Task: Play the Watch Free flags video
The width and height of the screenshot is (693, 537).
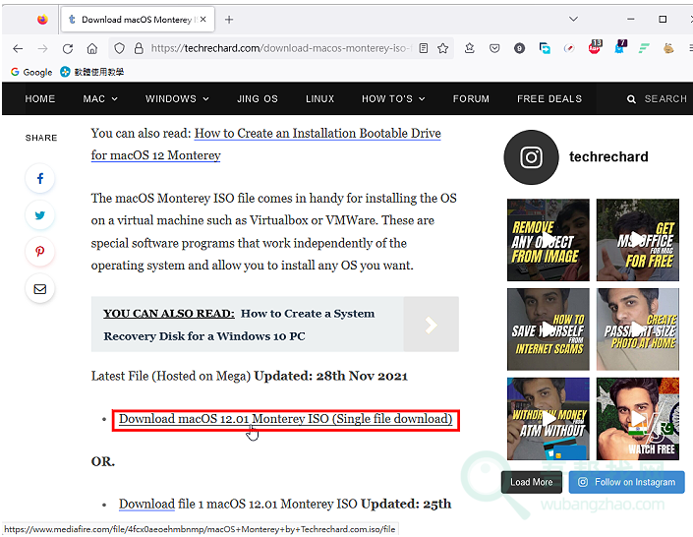Action: (637, 418)
